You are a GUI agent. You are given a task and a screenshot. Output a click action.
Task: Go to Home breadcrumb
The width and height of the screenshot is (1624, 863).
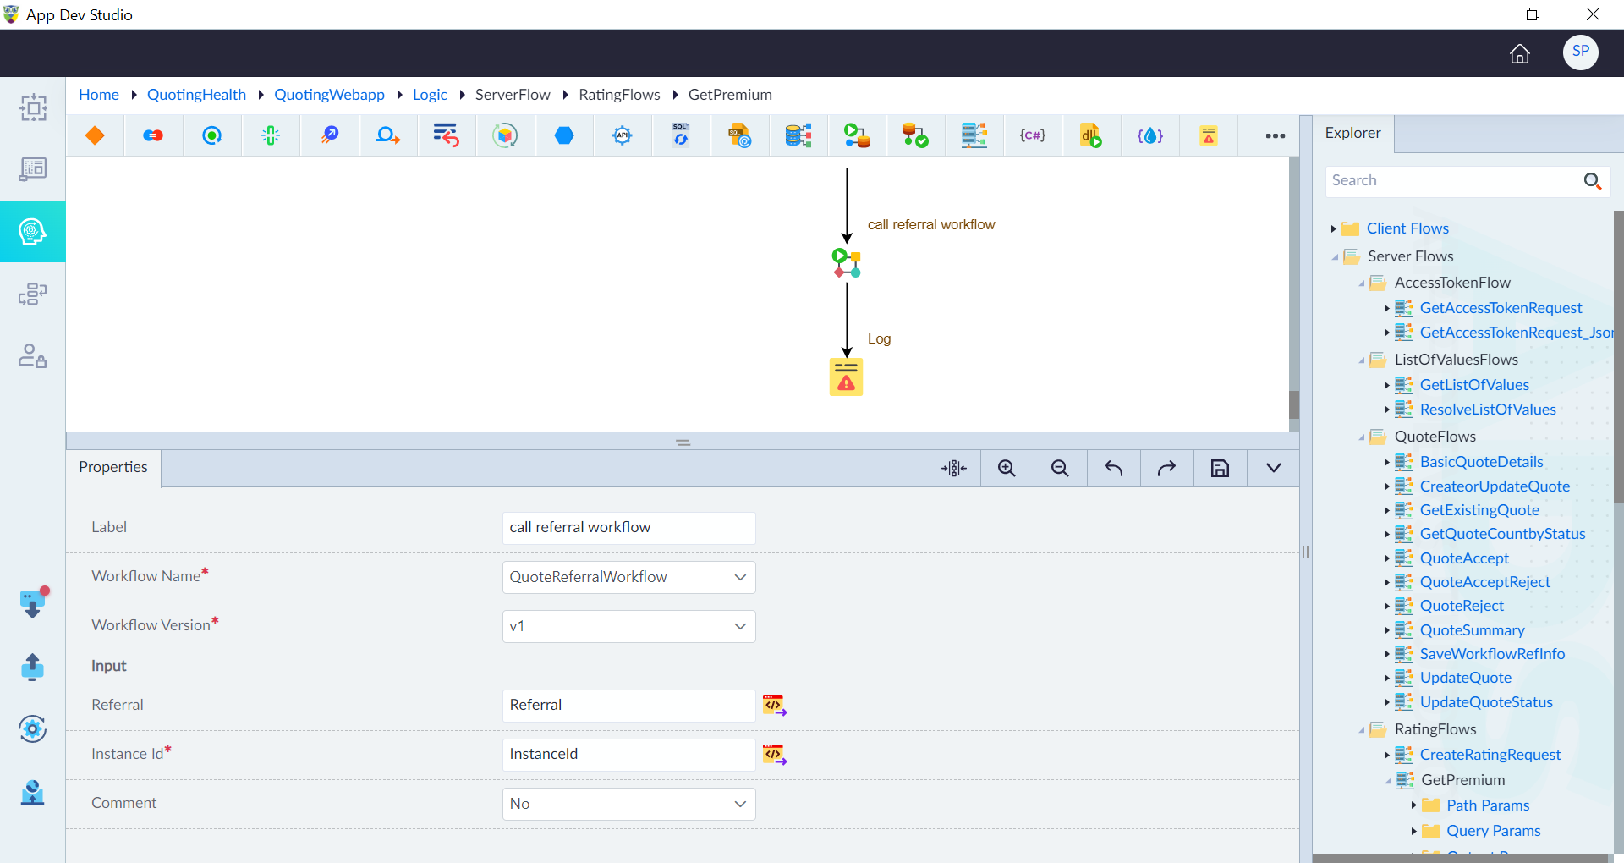[x=99, y=95]
